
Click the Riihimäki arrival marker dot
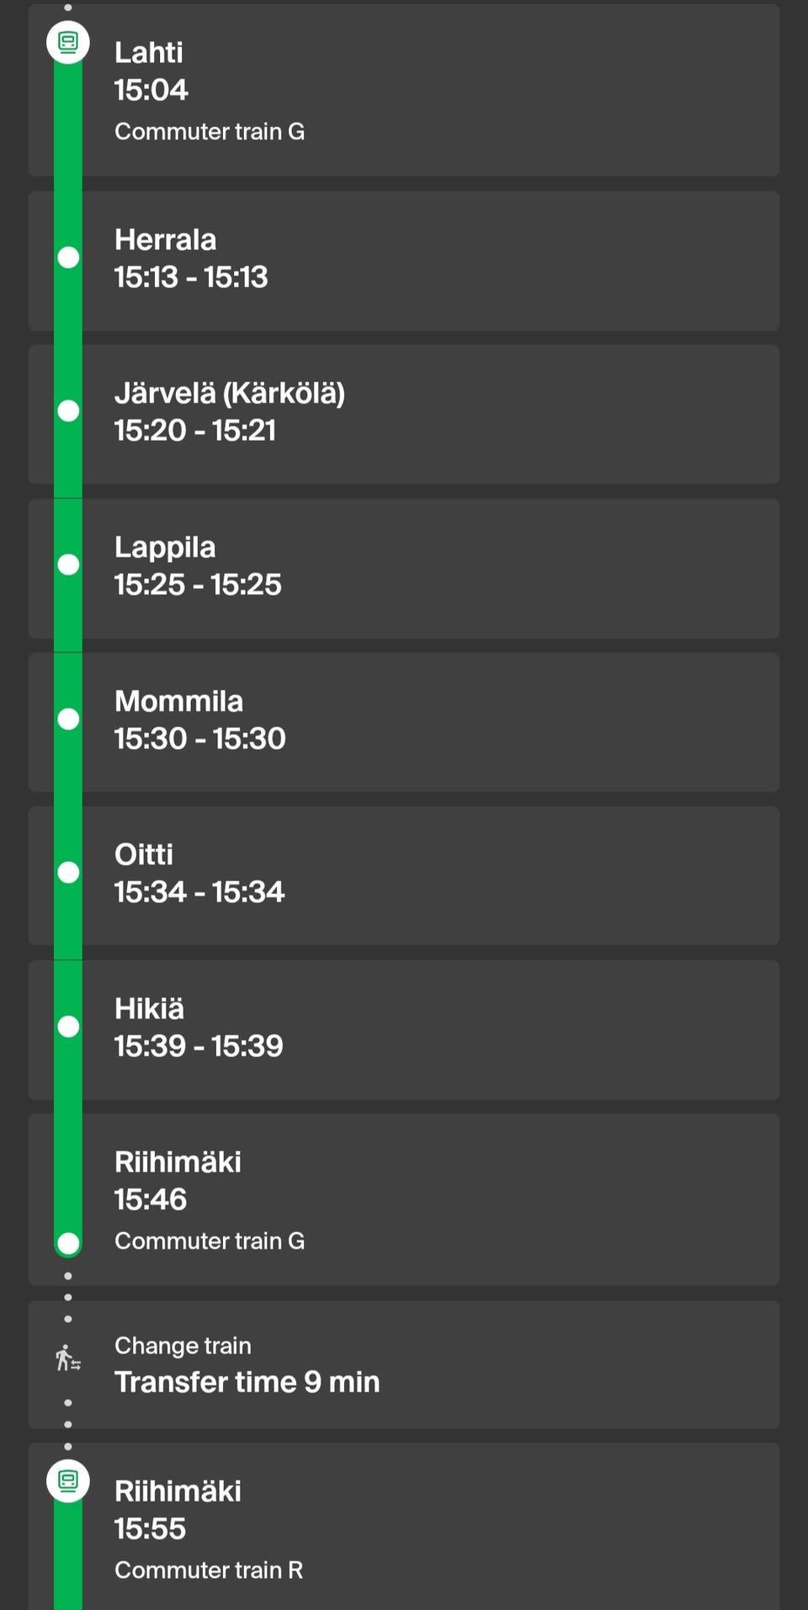click(x=68, y=1242)
